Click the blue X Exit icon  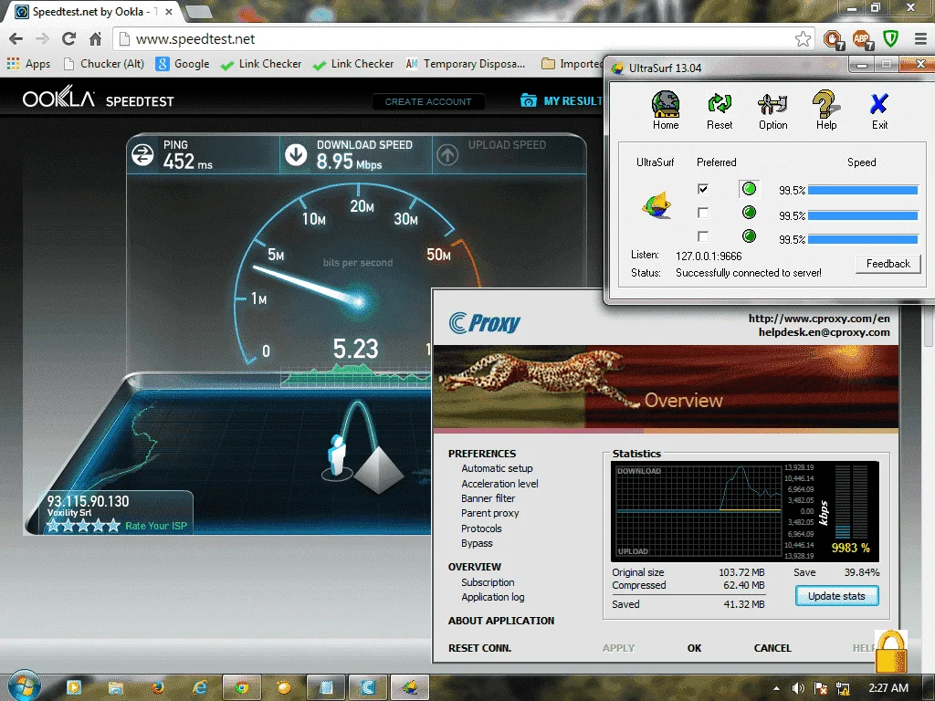click(x=879, y=110)
